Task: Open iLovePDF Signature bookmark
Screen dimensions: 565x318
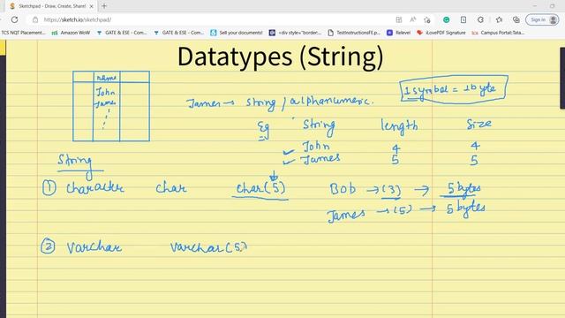Action: [x=441, y=33]
